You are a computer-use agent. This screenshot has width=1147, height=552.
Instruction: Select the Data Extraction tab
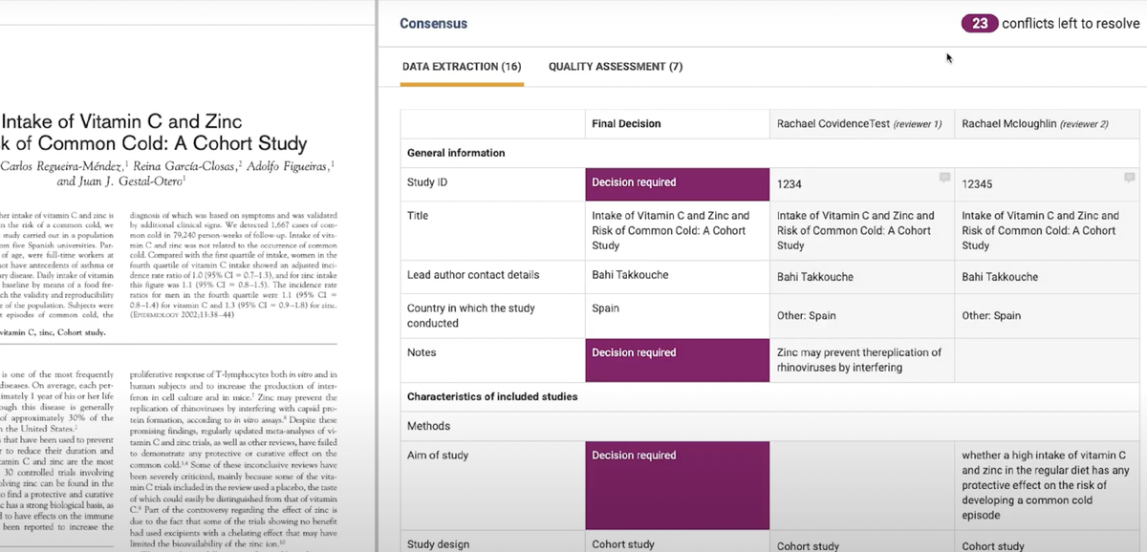pos(462,67)
